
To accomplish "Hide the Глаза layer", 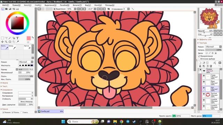I will click(x=204, y=76).
